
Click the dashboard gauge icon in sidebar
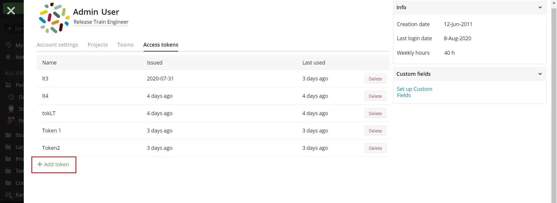(11, 97)
